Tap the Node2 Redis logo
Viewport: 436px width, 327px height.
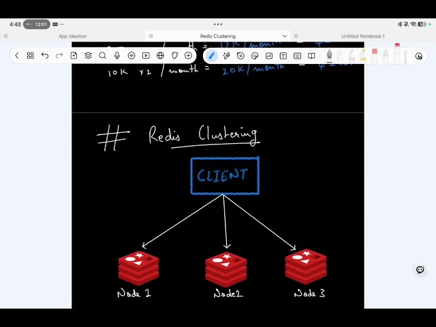pos(225,270)
